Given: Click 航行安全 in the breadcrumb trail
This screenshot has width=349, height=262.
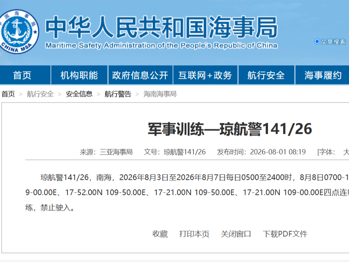Looking at the screenshot, I should tap(40, 94).
